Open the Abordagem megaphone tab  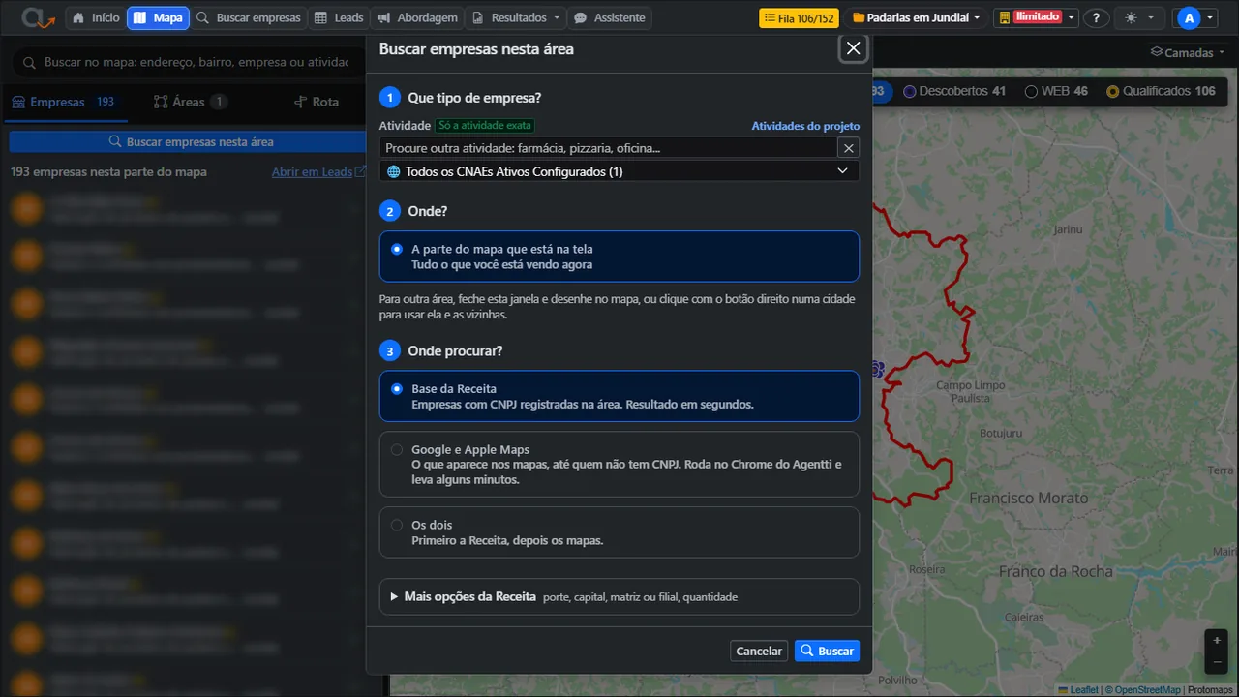[x=417, y=17]
